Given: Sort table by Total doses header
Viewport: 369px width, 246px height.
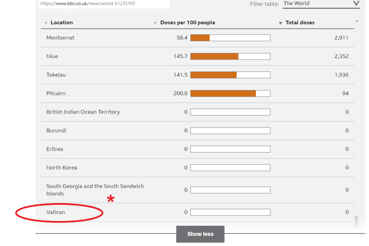Looking at the screenshot, I should tap(300, 23).
